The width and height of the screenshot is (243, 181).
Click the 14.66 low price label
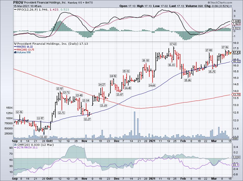(152, 85)
